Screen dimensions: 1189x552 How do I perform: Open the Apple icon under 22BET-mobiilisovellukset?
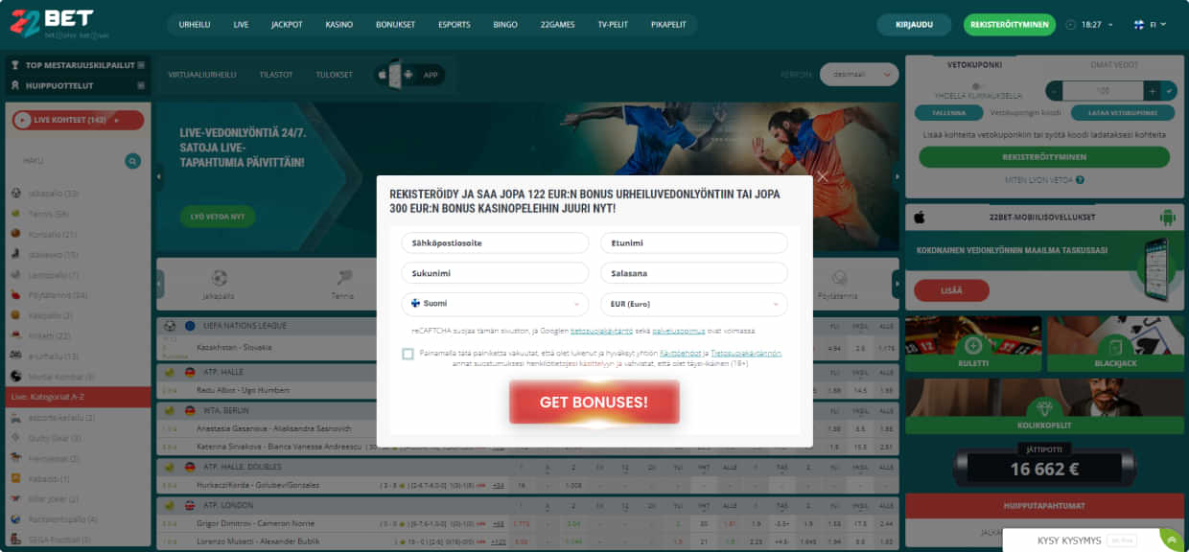coord(919,217)
